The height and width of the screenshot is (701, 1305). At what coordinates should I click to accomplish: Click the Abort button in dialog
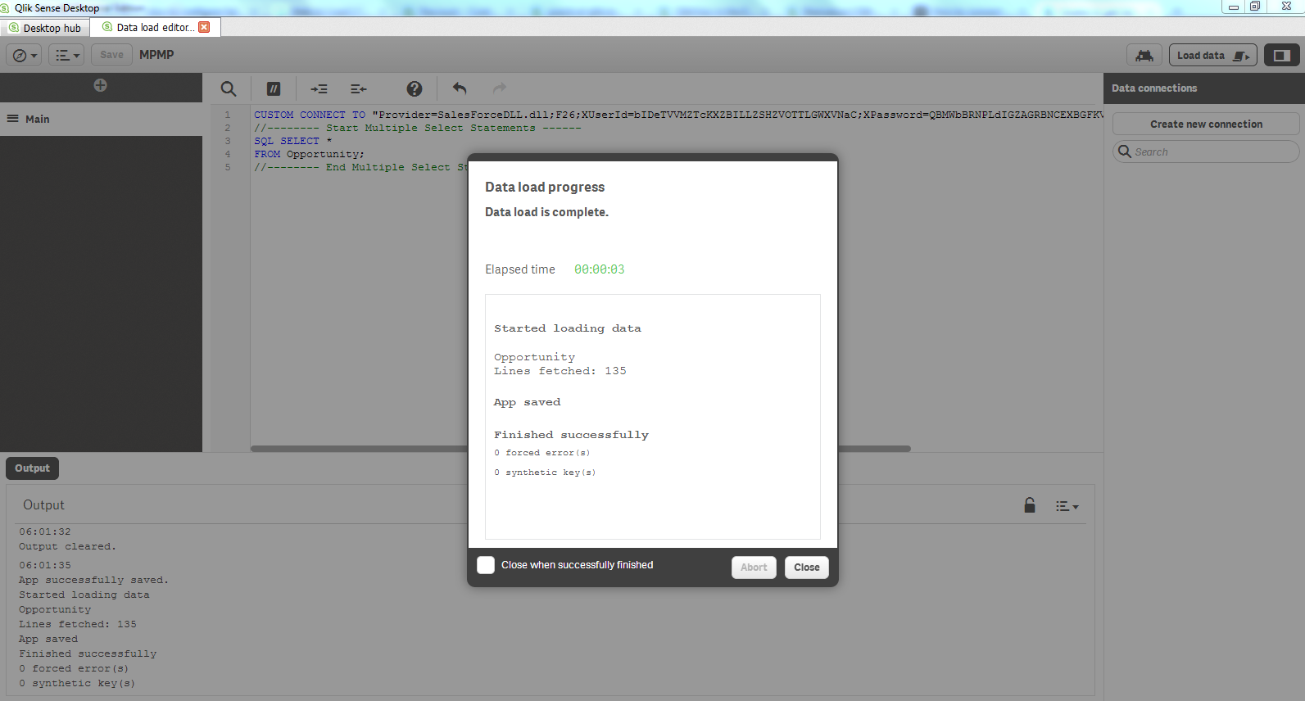point(754,568)
